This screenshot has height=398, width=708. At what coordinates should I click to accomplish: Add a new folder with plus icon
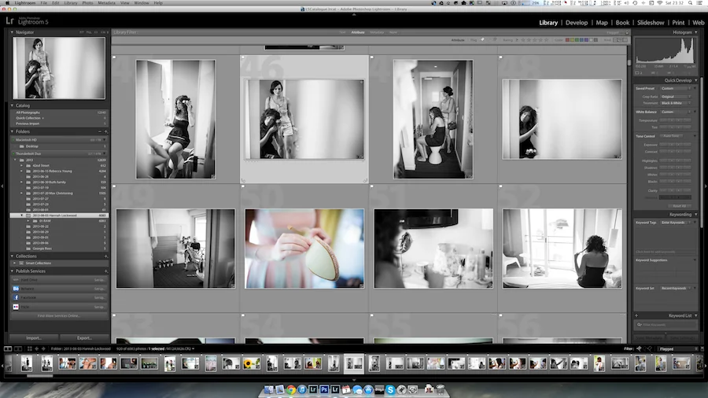point(106,131)
